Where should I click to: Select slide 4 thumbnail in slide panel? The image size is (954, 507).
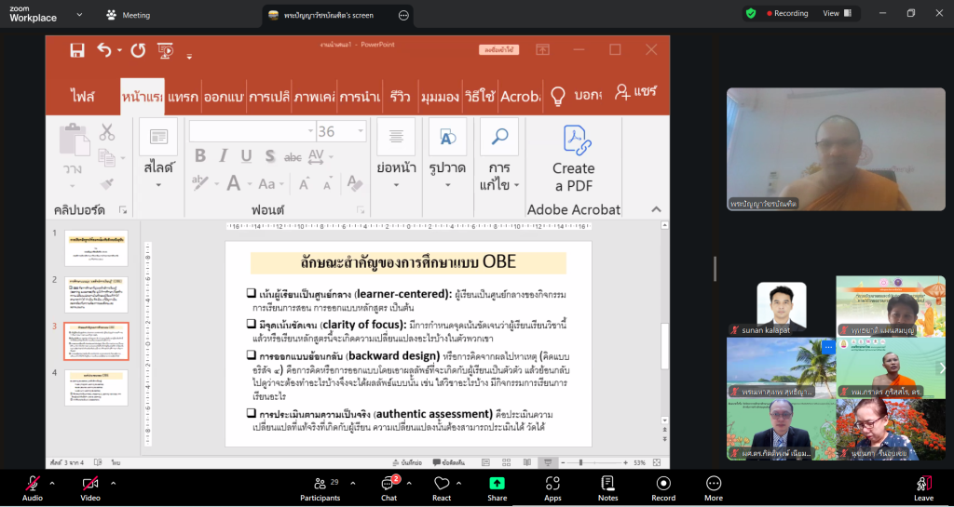(96, 387)
